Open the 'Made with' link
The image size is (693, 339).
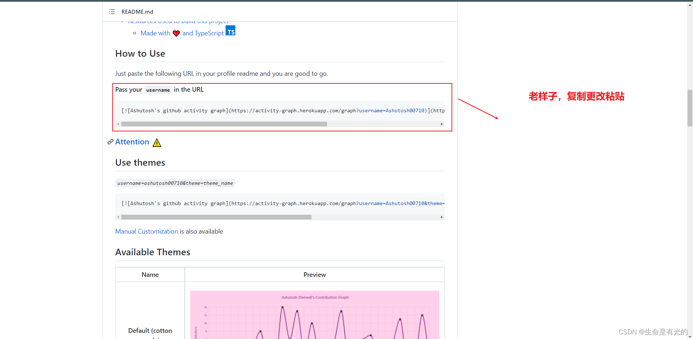coord(155,33)
